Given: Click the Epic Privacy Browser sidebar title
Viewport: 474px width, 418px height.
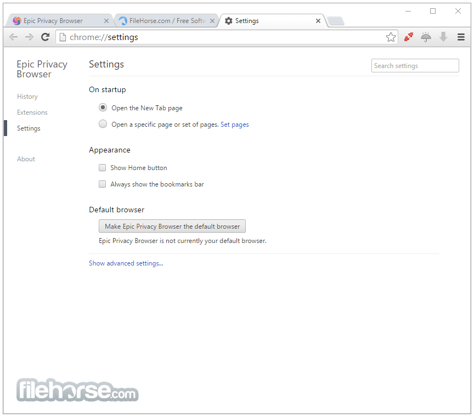Looking at the screenshot, I should tap(42, 69).
